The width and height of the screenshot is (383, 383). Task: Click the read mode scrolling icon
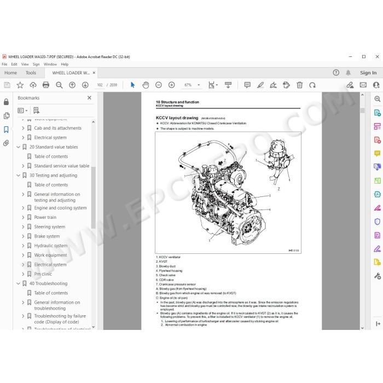coord(228,85)
